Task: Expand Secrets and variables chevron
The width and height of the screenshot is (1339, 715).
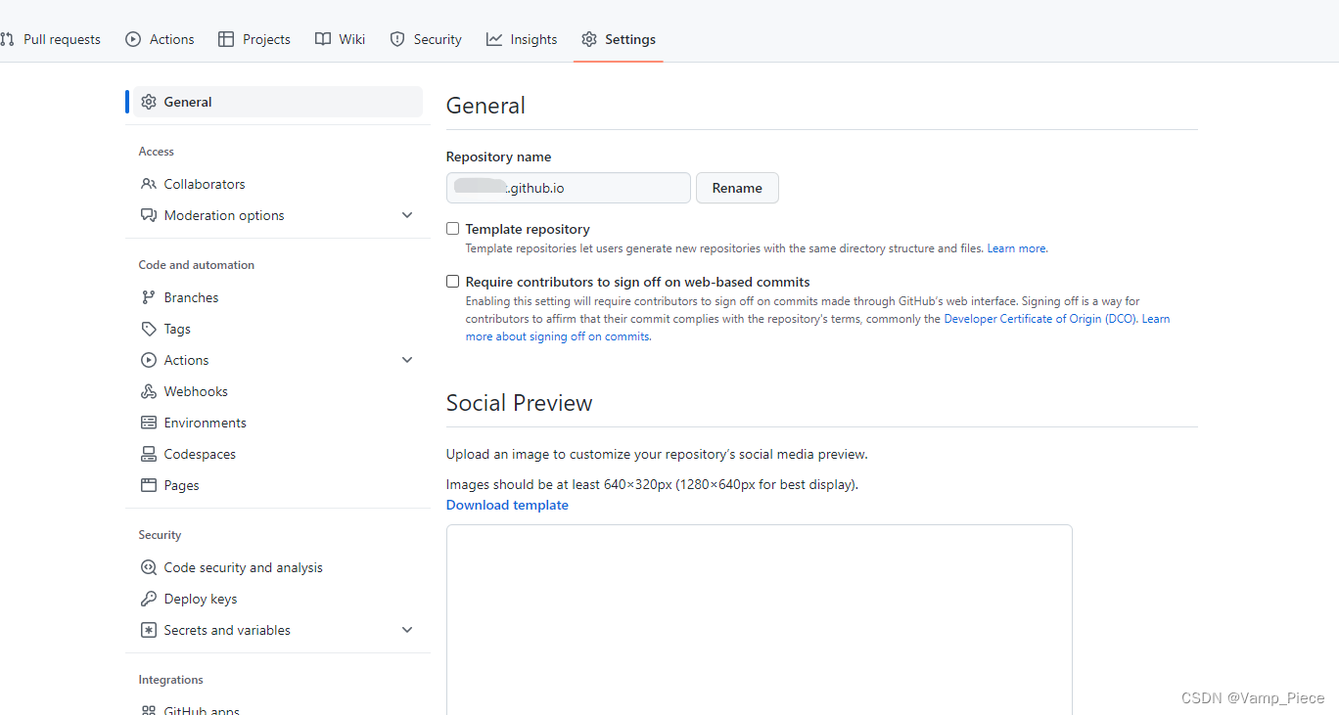Action: coord(407,630)
